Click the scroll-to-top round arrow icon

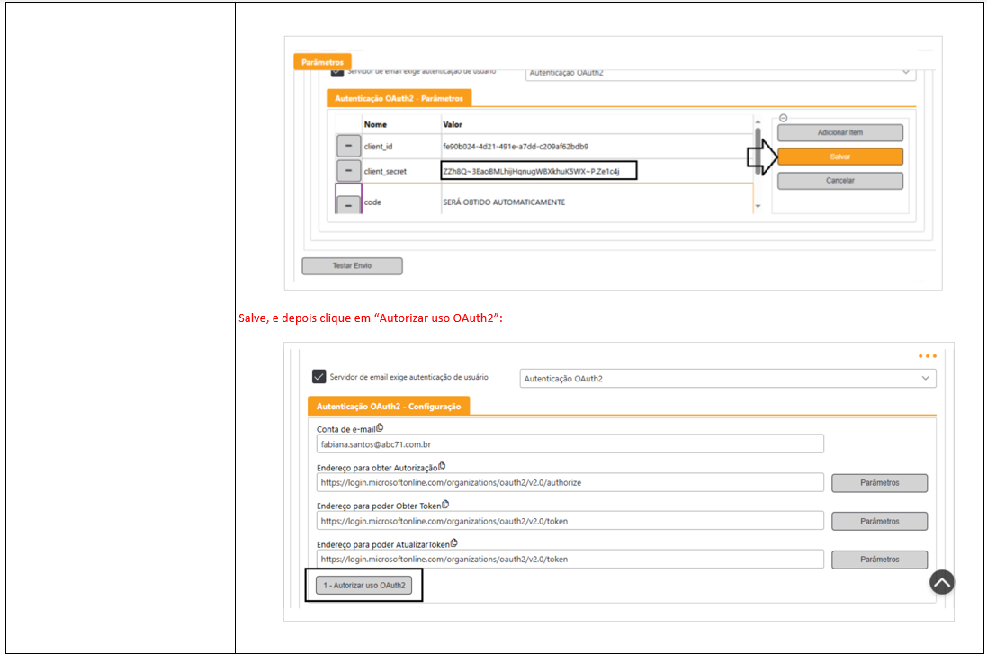pyautogui.click(x=941, y=582)
